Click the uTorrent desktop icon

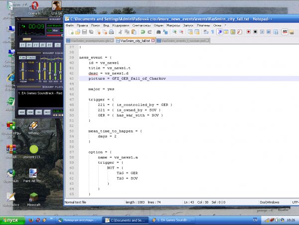33,149
